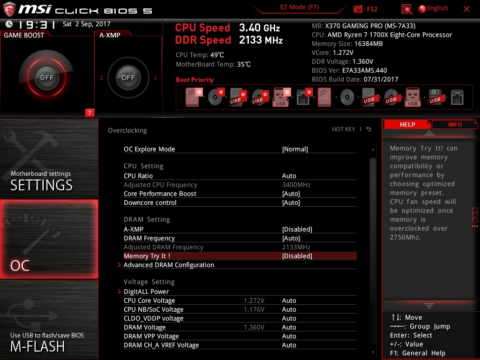480x360 pixels.
Task: Select the legacy USB hard disk boot icon
Action: [369, 97]
